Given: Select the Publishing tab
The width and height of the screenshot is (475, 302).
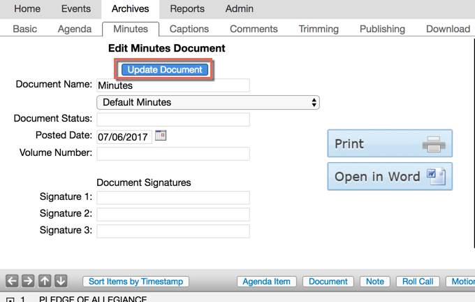Looking at the screenshot, I should (x=382, y=29).
